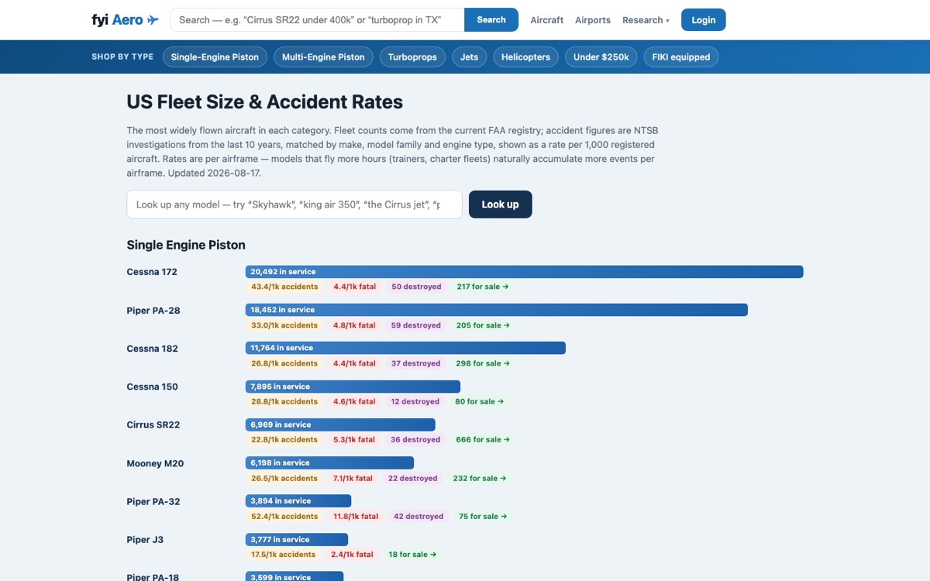Expand the Research dropdown menu
Image resolution: width=930 pixels, height=581 pixels.
click(x=646, y=20)
